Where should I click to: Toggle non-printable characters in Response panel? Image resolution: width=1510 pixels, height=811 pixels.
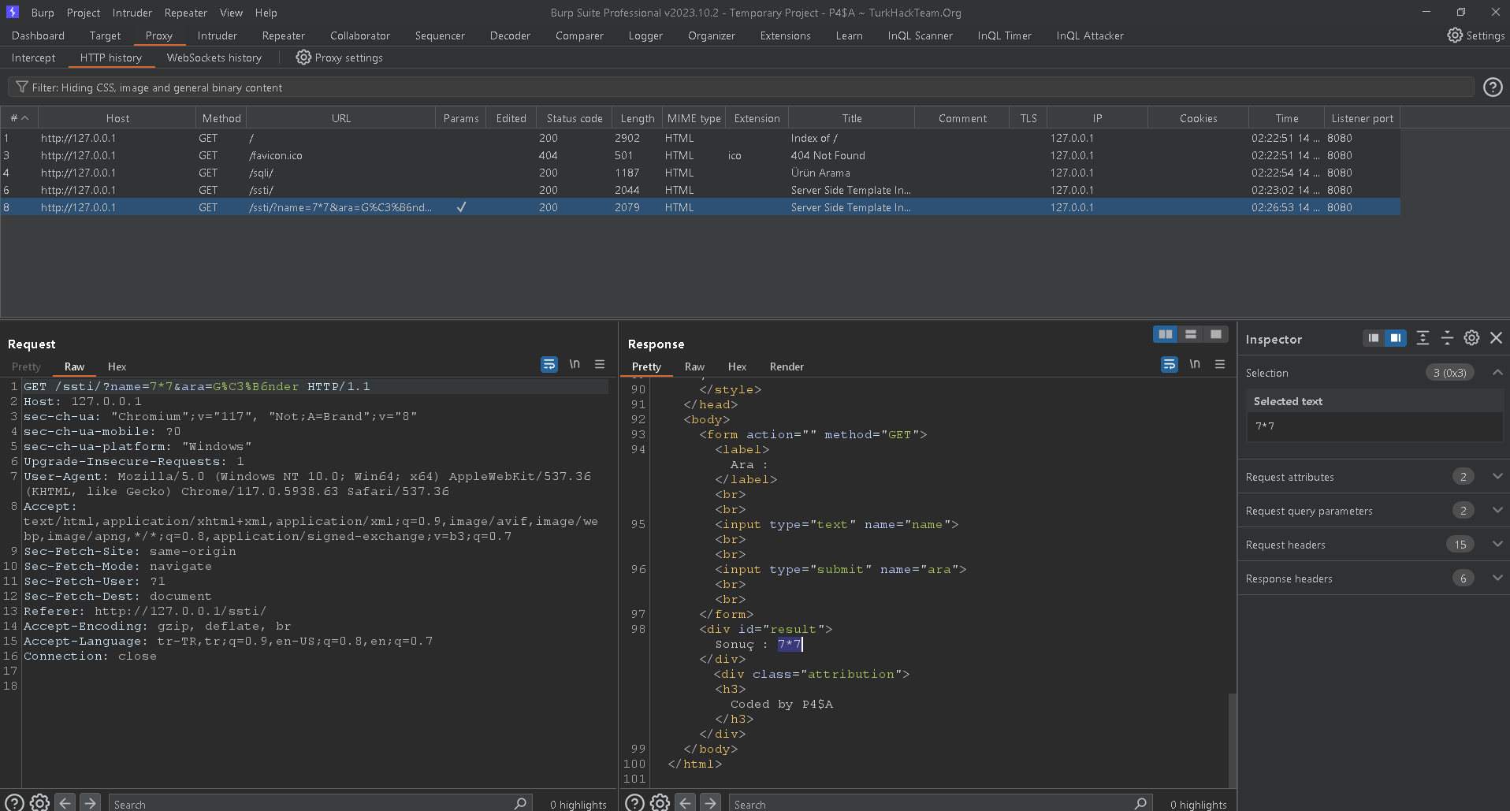click(x=1195, y=364)
